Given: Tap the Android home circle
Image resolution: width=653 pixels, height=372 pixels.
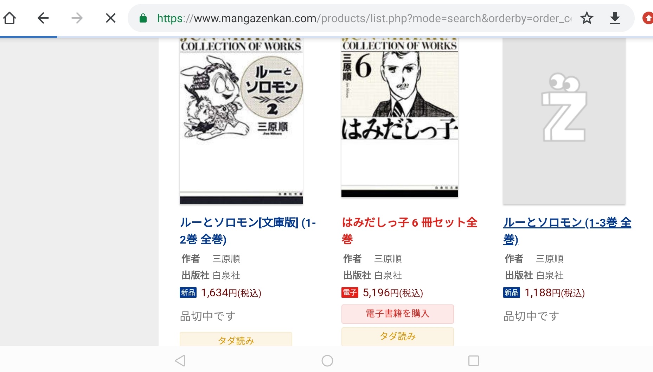Looking at the screenshot, I should tap(327, 360).
